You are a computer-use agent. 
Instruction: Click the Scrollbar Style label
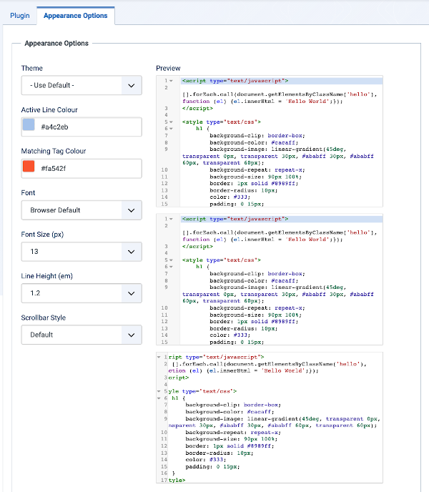[x=44, y=318]
